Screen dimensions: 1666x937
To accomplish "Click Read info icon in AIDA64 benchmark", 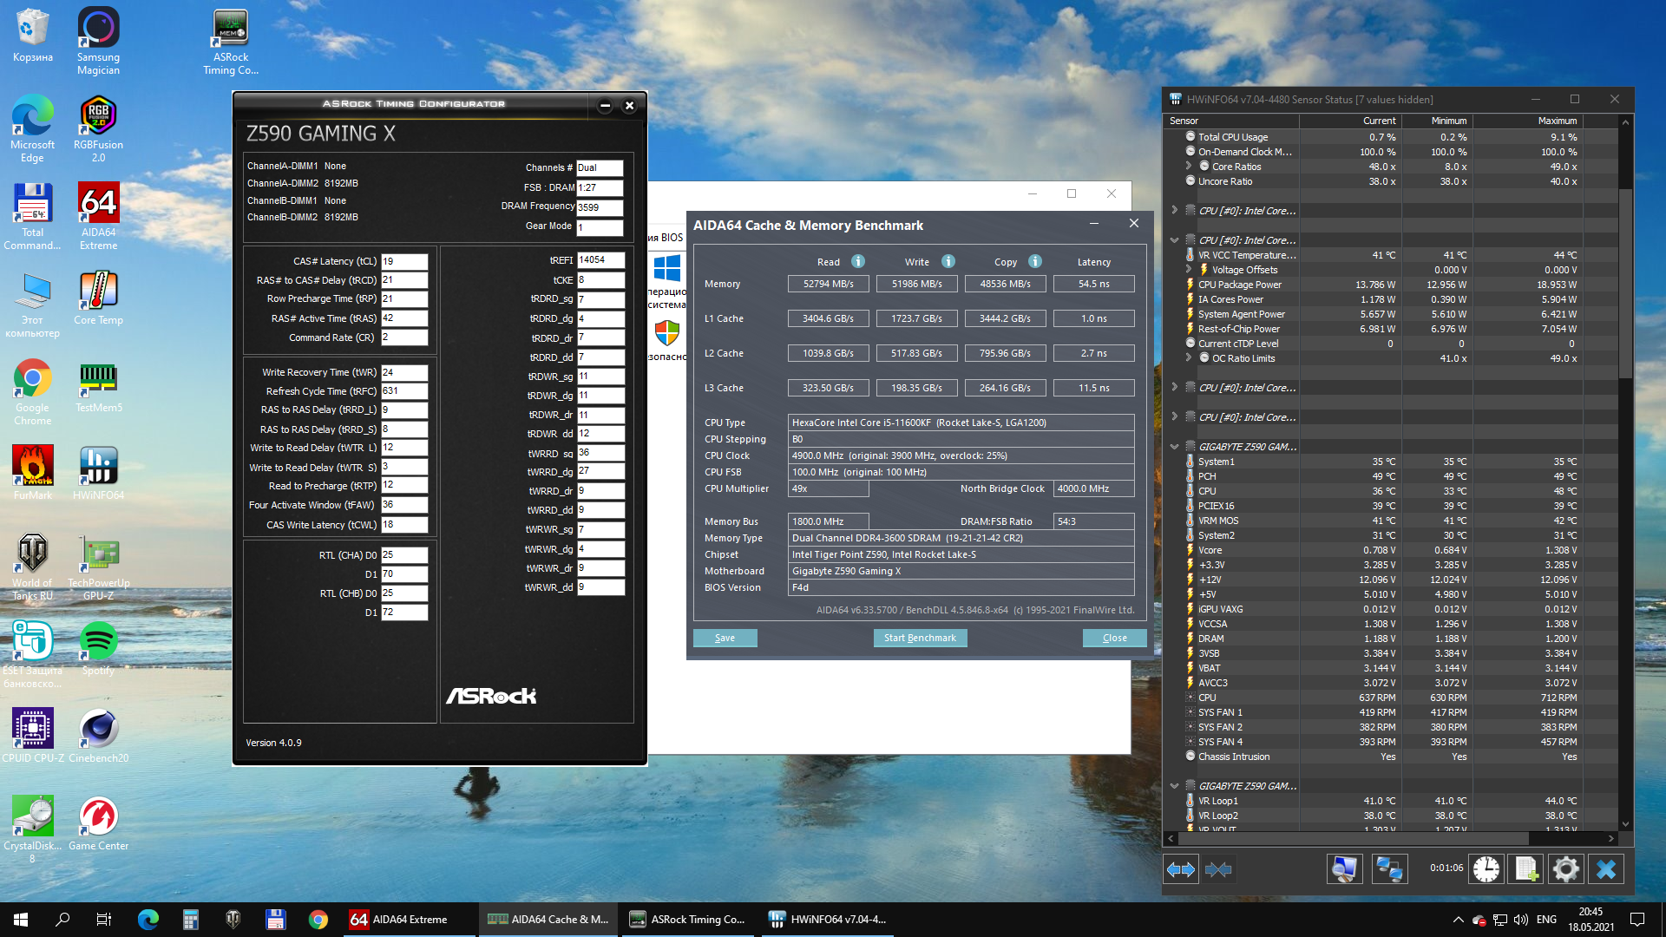I will coord(857,261).
